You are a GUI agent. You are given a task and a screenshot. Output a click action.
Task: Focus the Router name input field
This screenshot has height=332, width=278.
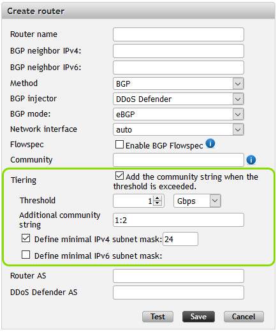click(179, 34)
